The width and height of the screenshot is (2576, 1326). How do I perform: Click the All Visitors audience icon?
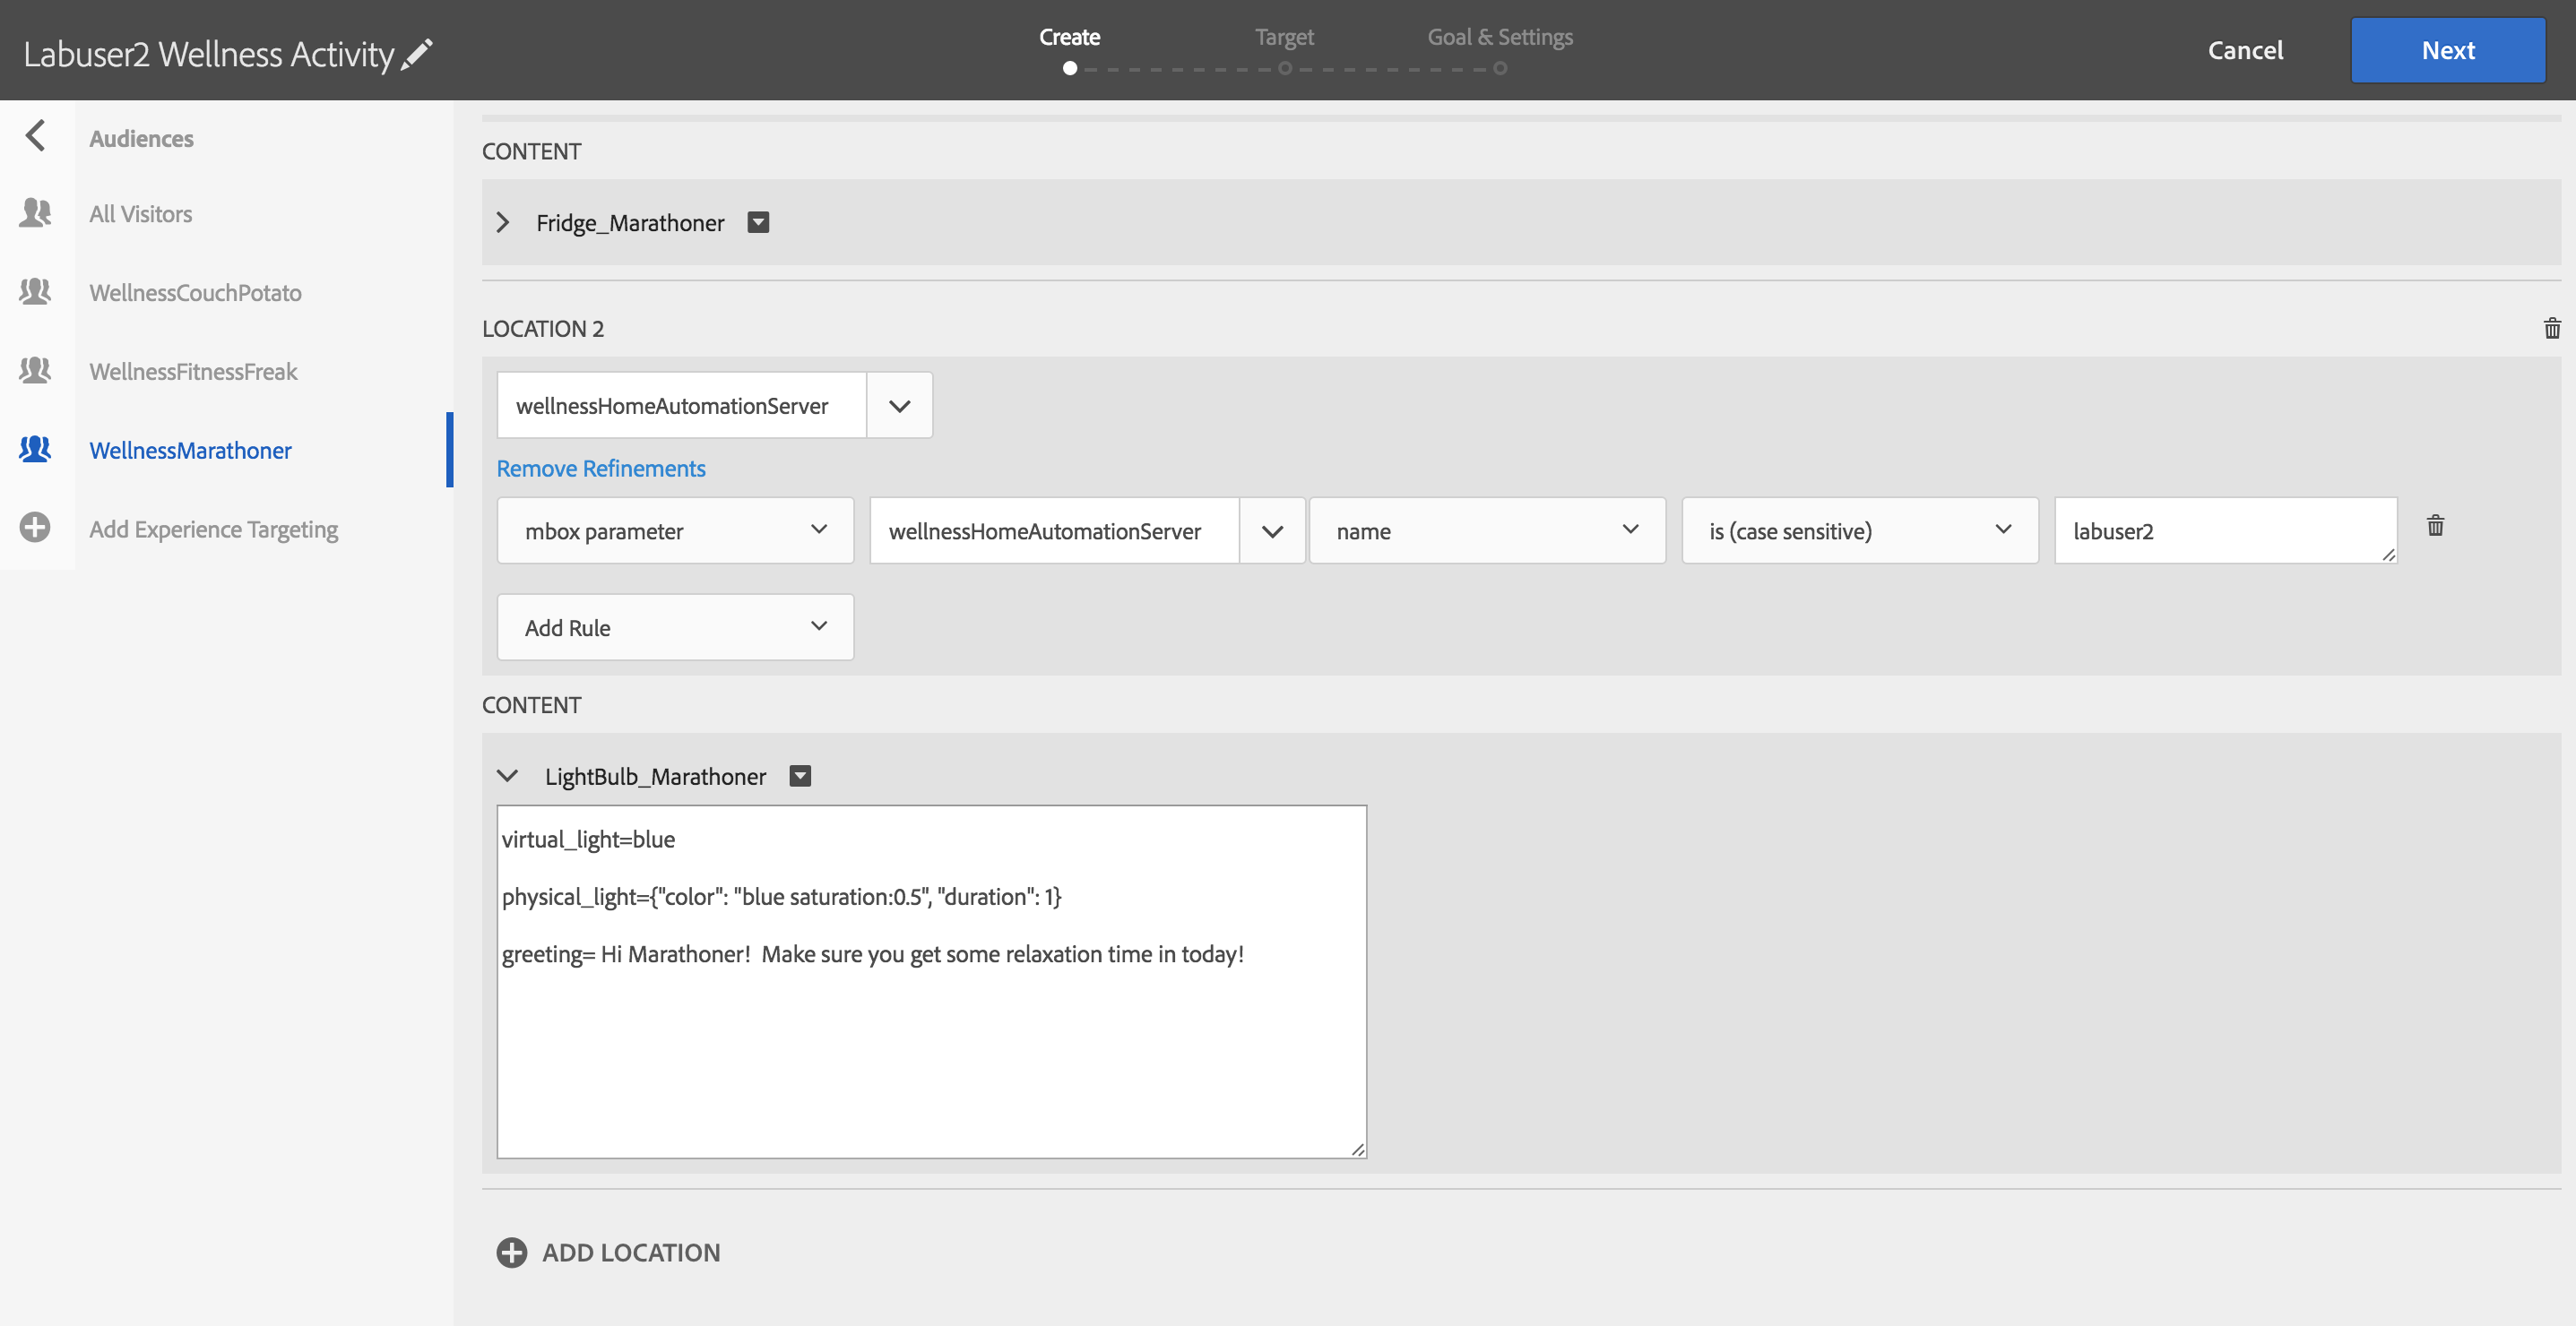point(35,213)
